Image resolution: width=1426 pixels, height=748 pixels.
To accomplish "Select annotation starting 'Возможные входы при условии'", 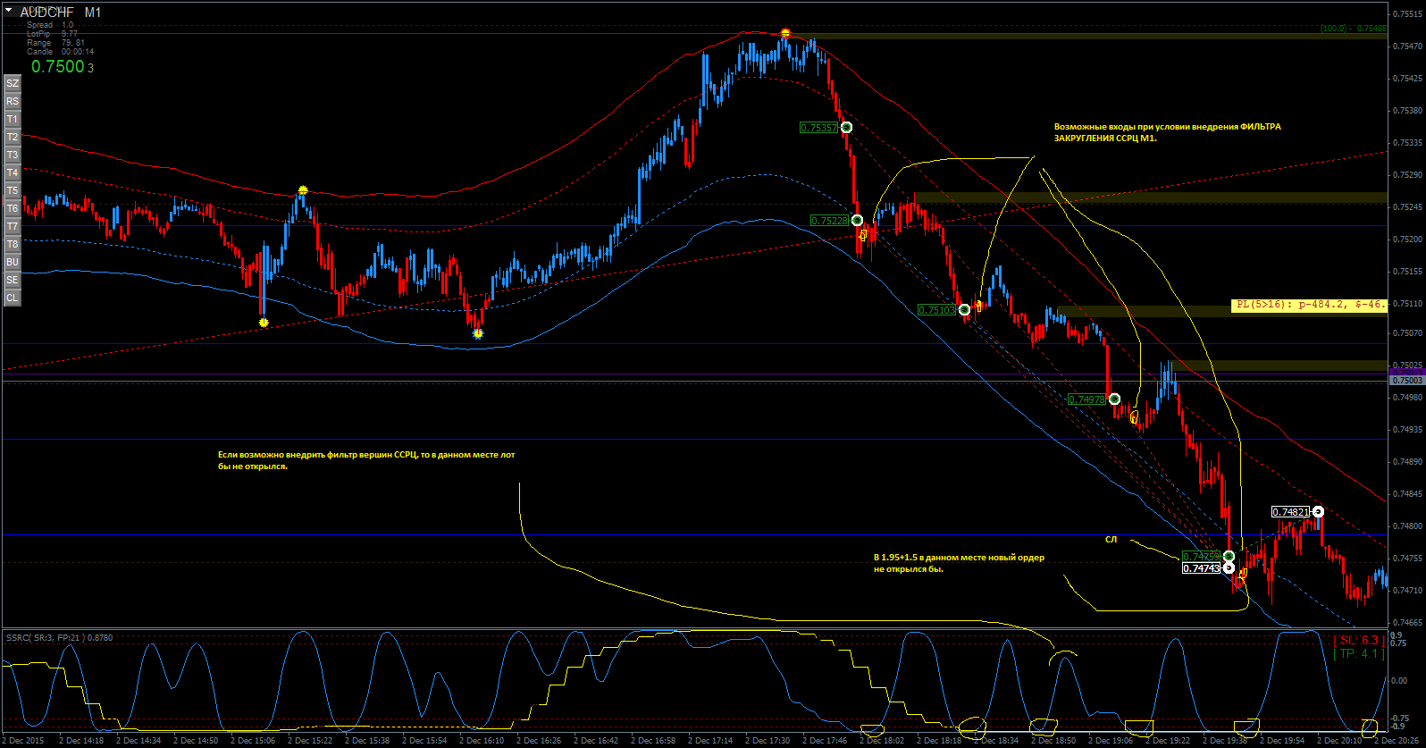I will point(1167,132).
